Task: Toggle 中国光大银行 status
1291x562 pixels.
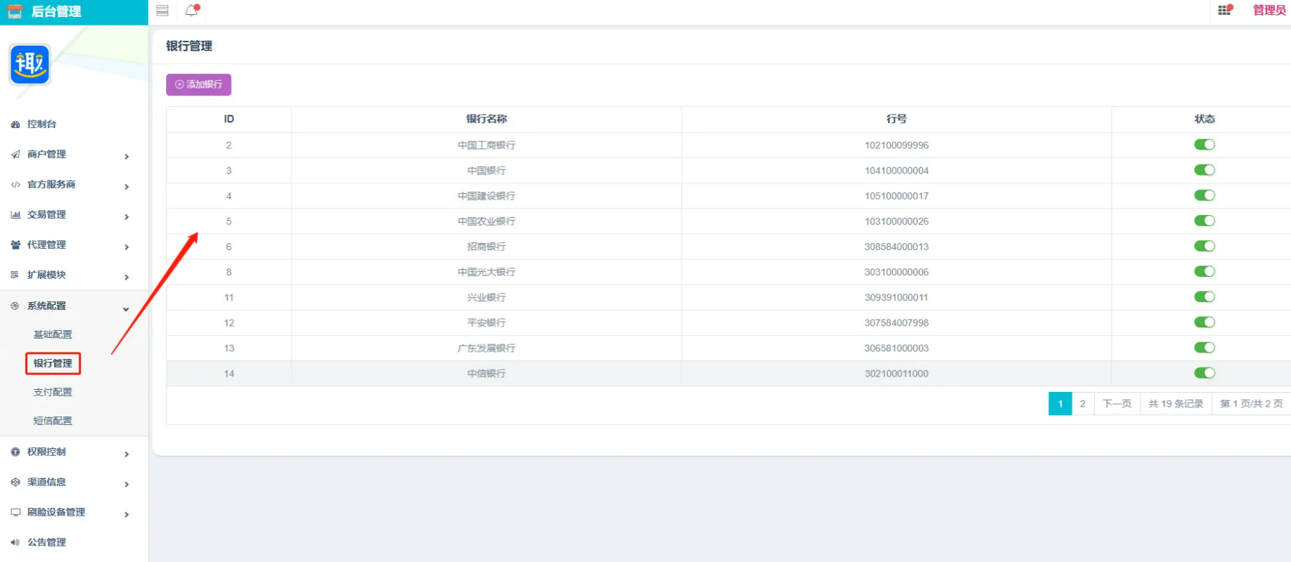Action: tap(1205, 271)
